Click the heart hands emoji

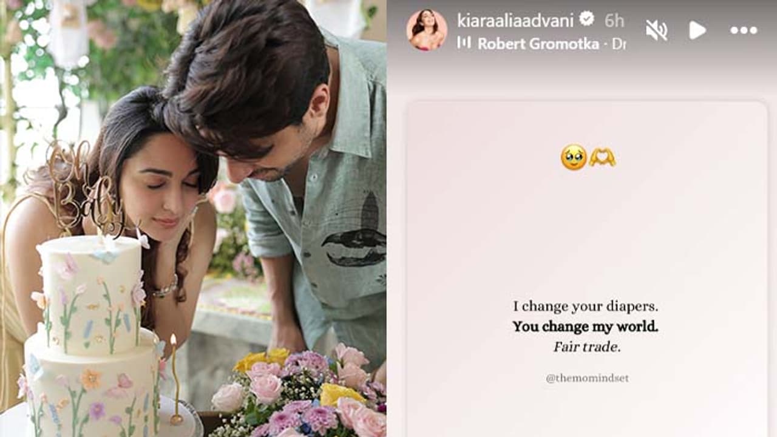[x=602, y=157]
